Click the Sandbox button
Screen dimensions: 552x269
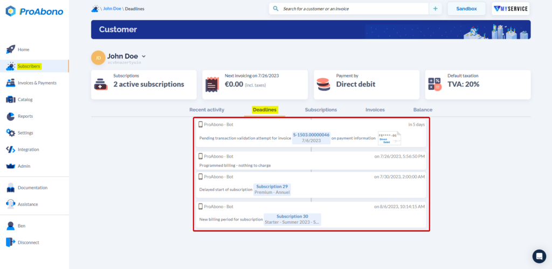pos(466,9)
